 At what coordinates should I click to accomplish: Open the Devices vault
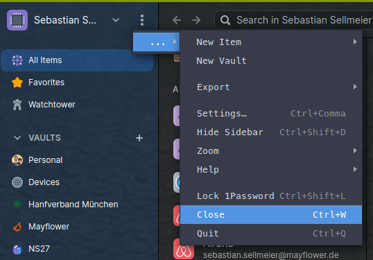pyautogui.click(x=77, y=182)
